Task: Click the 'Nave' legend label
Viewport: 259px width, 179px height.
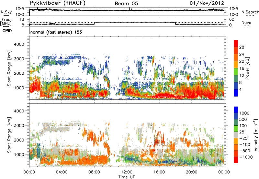Action: click(246, 23)
